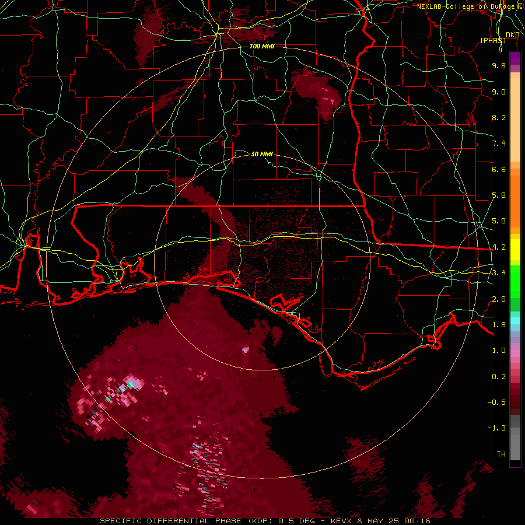Click the 5.0 scale value

click(x=499, y=221)
